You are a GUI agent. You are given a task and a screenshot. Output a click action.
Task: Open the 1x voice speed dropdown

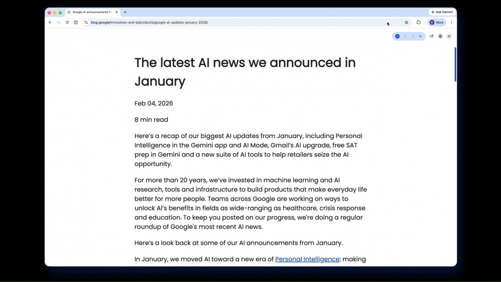[x=420, y=36]
